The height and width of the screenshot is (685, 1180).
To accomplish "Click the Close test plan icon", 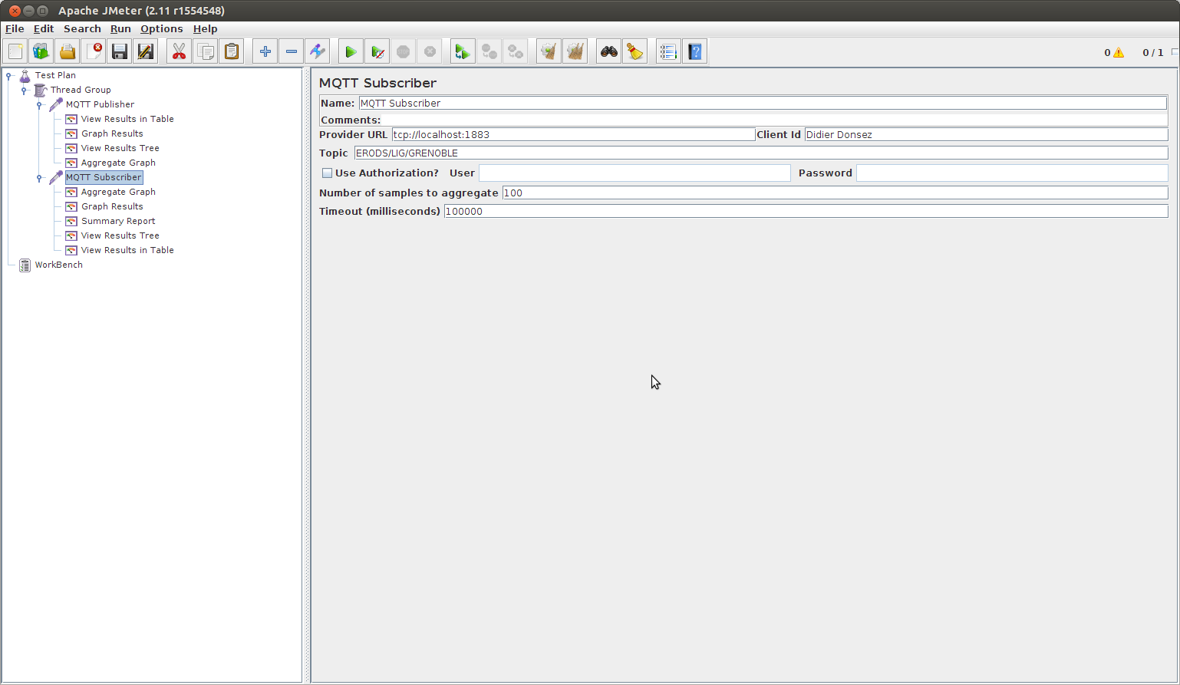I will click(x=94, y=52).
